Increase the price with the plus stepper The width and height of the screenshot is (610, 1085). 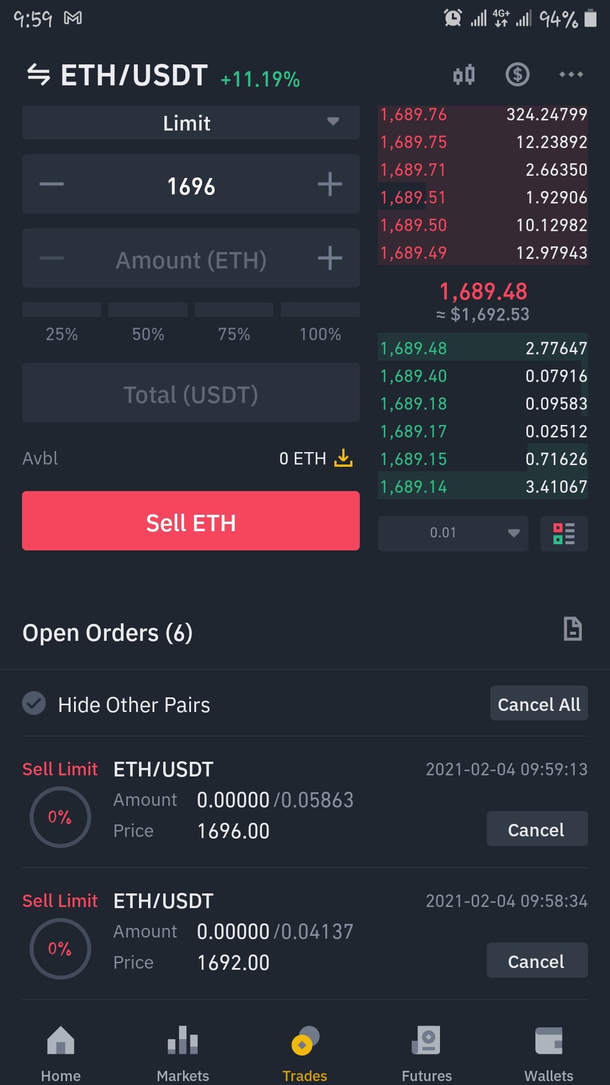pyautogui.click(x=330, y=184)
